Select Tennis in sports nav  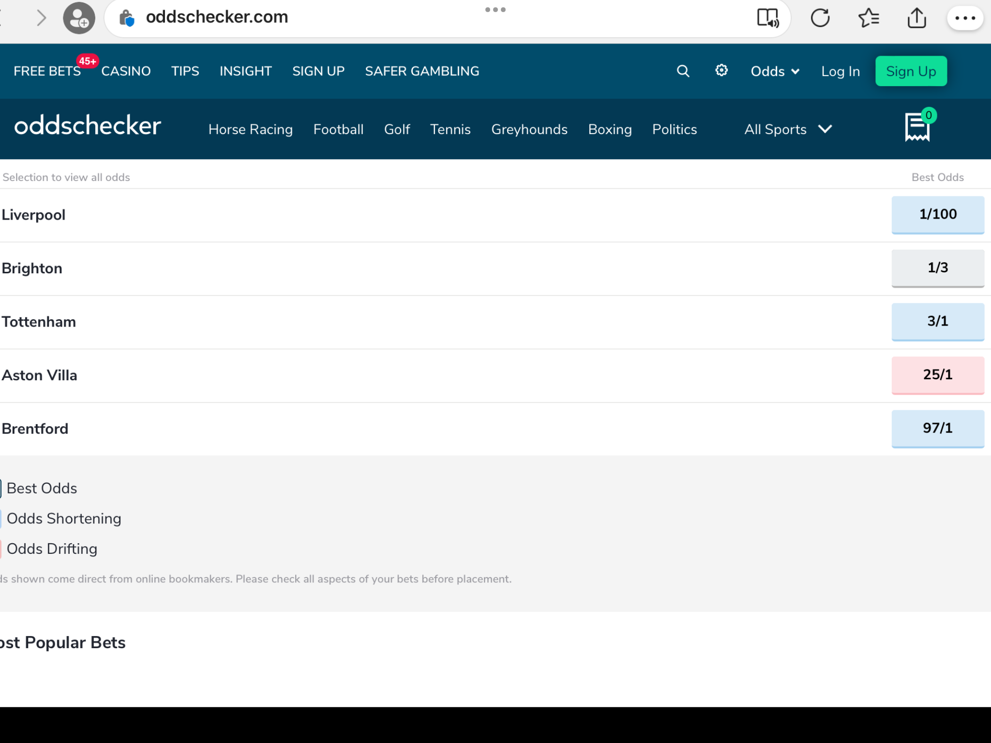coord(450,129)
